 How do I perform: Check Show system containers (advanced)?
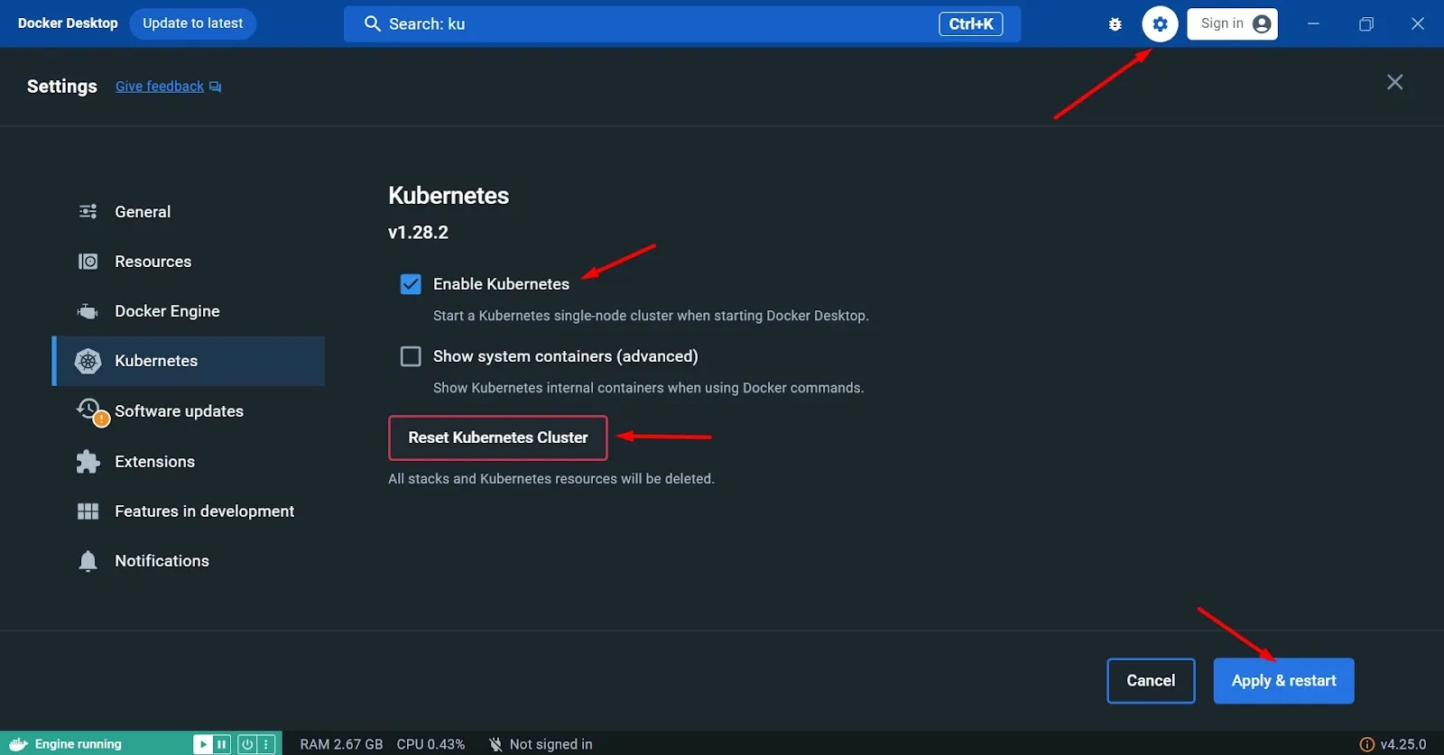click(x=411, y=356)
